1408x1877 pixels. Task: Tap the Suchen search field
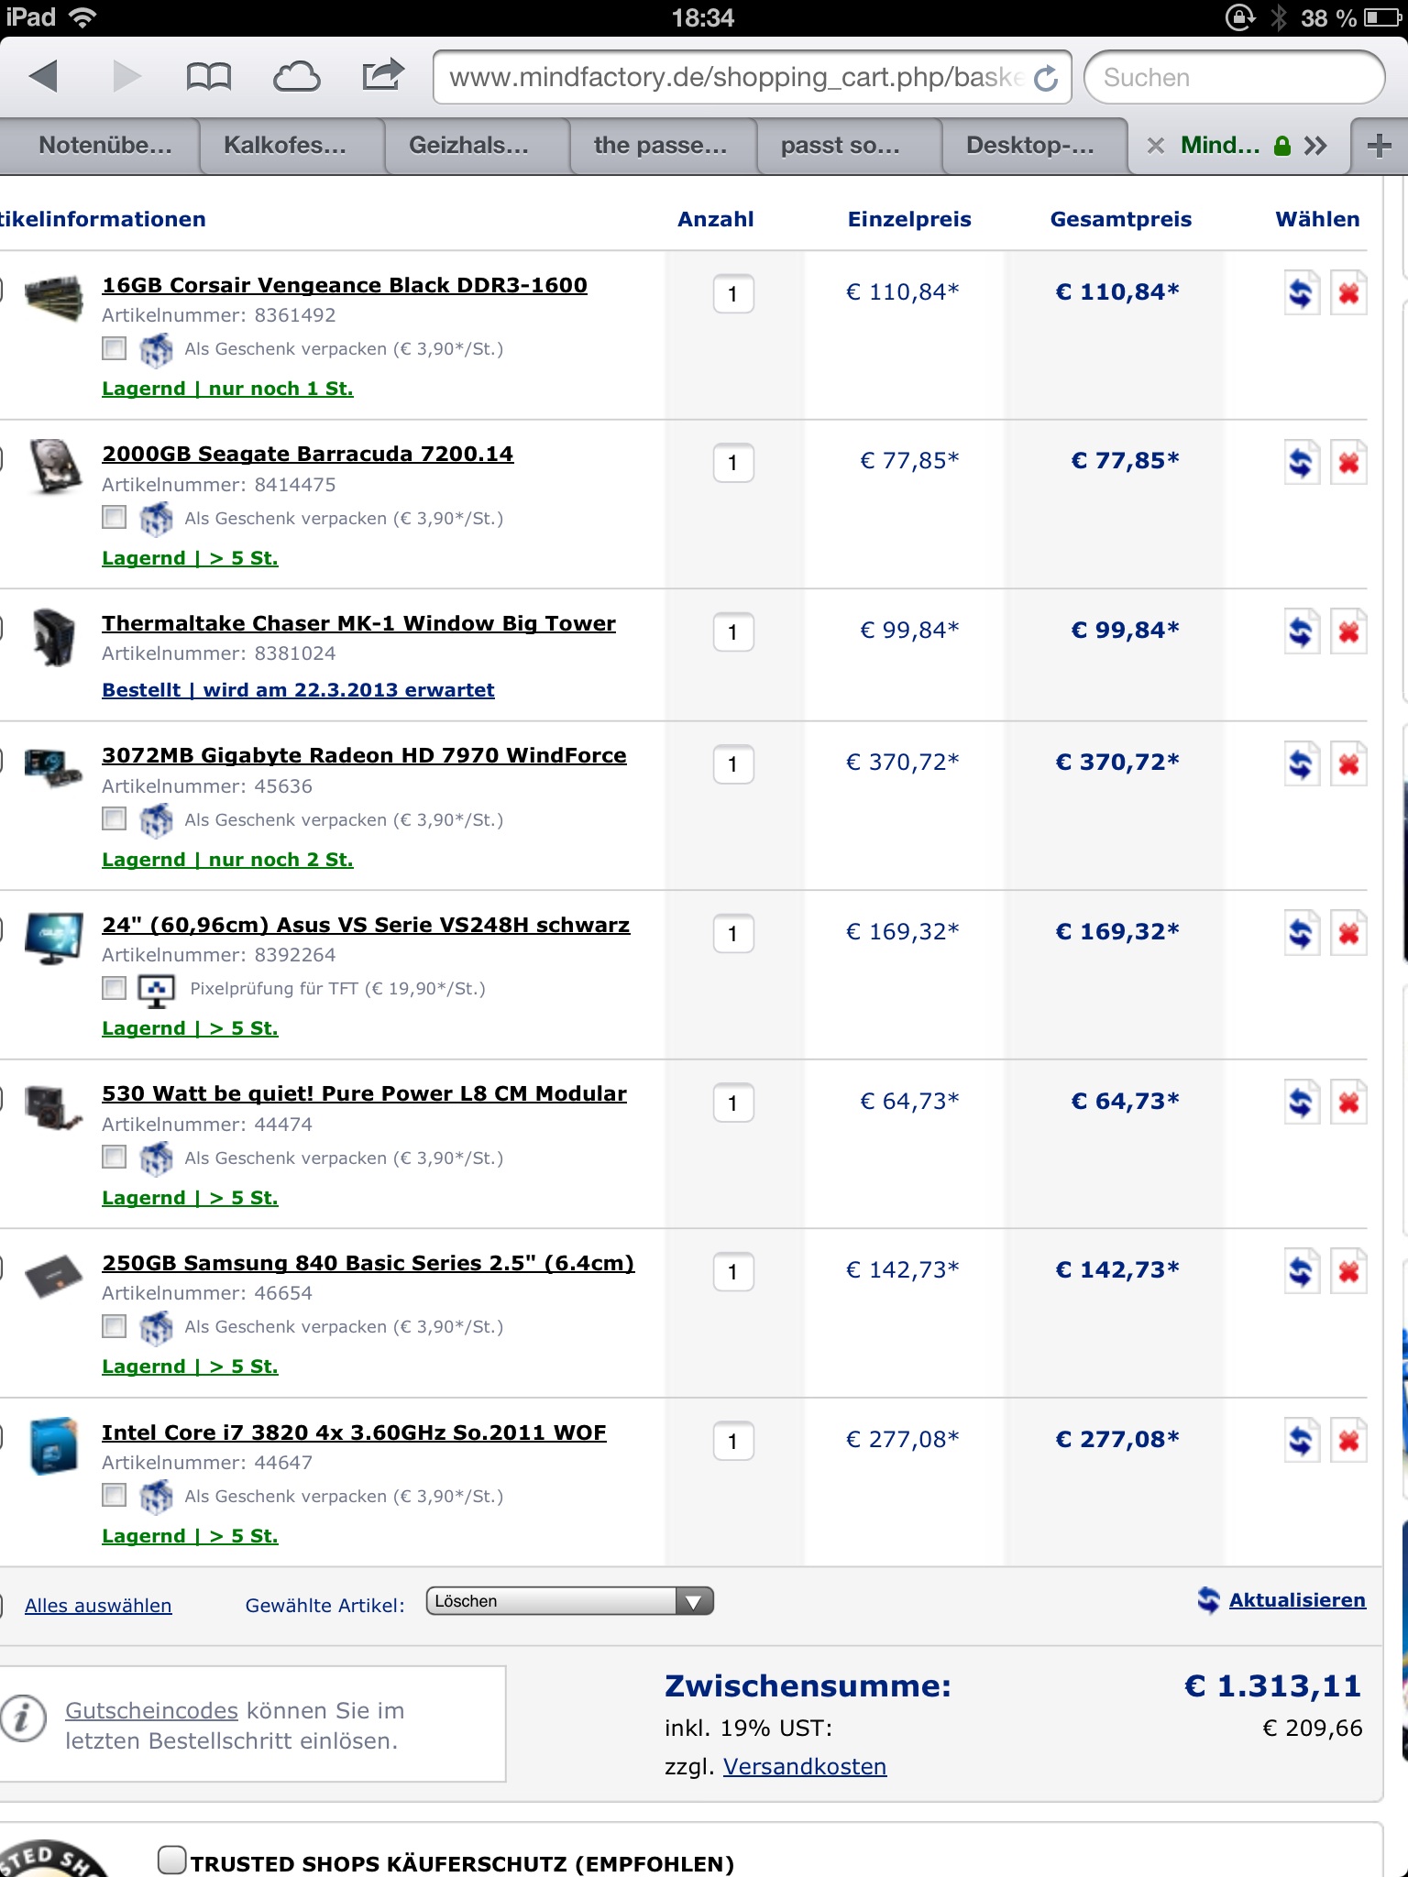[x=1233, y=78]
